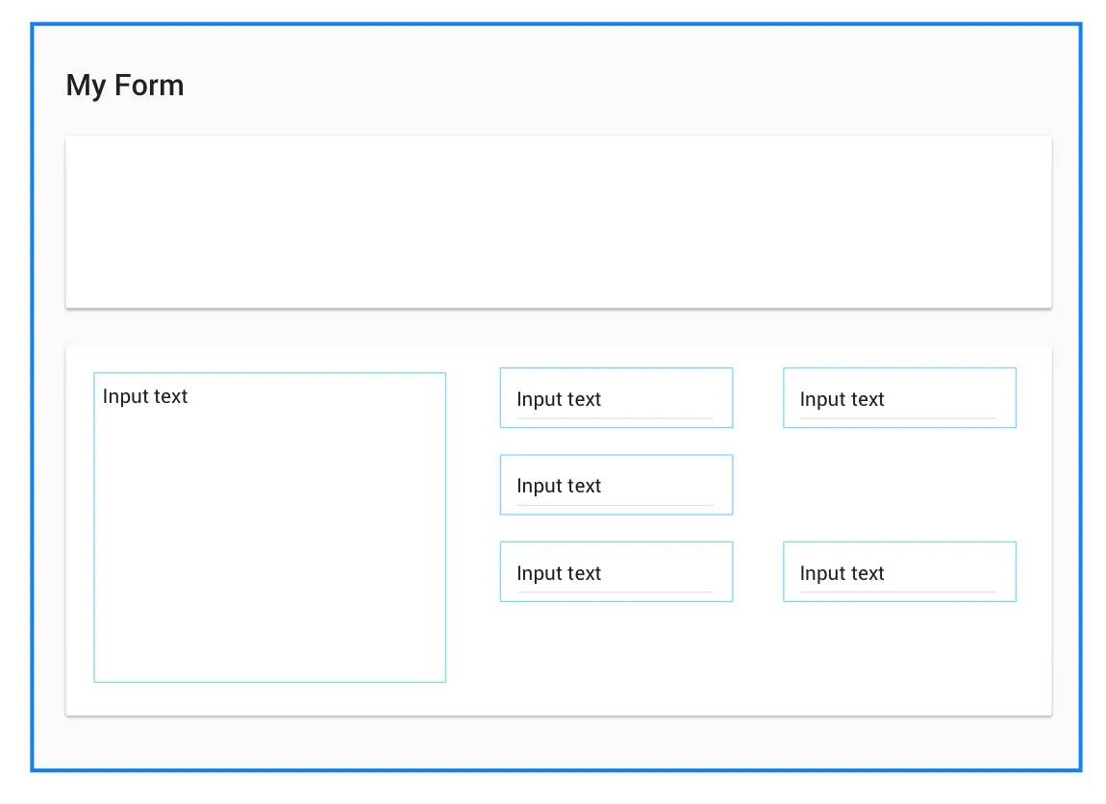Click the gray background right of the "My Form" title
This screenshot has width=1106, height=804.
pos(625,86)
